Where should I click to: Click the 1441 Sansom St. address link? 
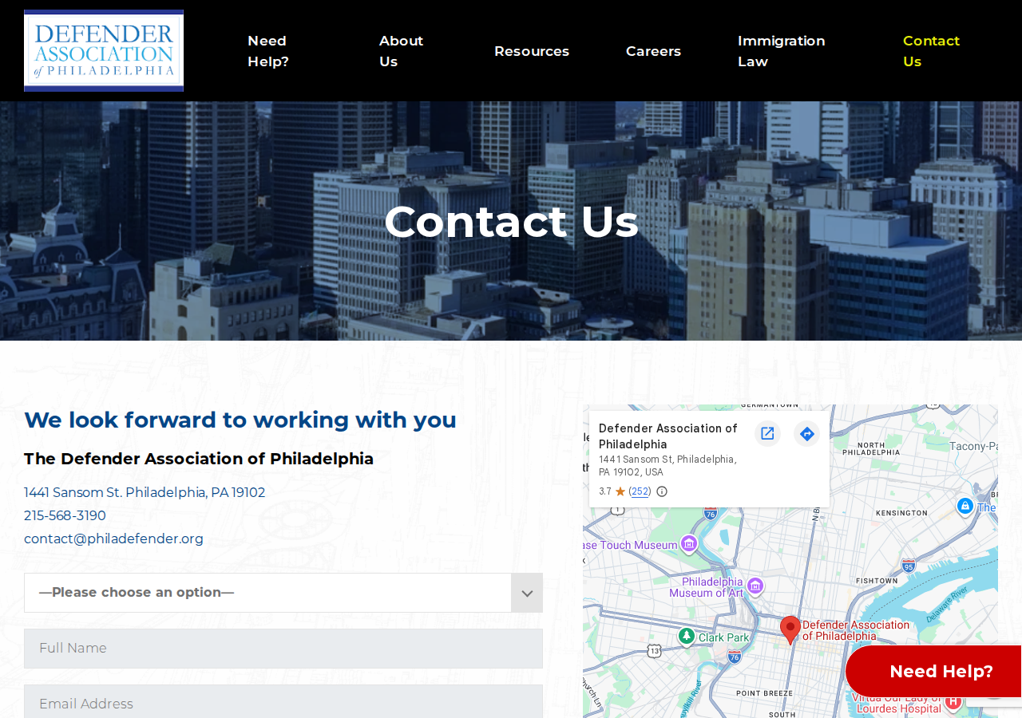[145, 492]
